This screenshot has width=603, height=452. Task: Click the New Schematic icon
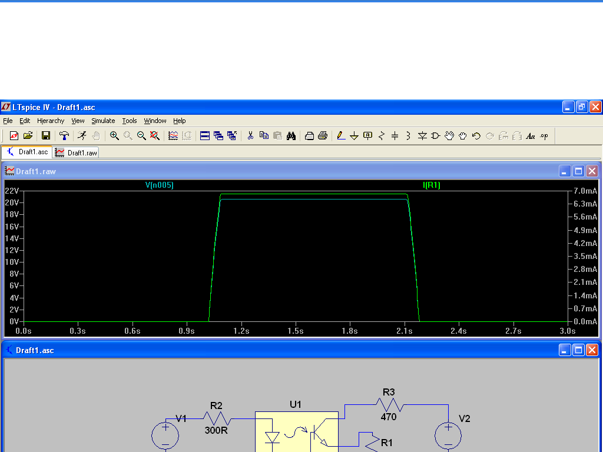click(14, 136)
